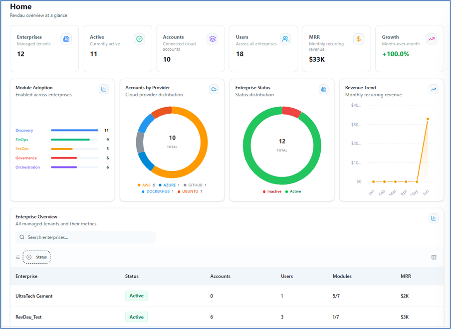Click the Active checkmark circle icon
The width and height of the screenshot is (451, 329).
(x=139, y=39)
